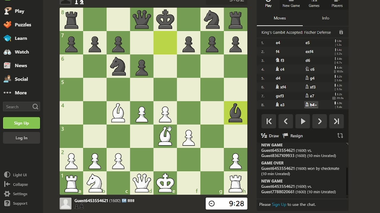Open the Play menu in sidebar
Screen dimensions: 380x213
pyautogui.click(x=14, y=11)
